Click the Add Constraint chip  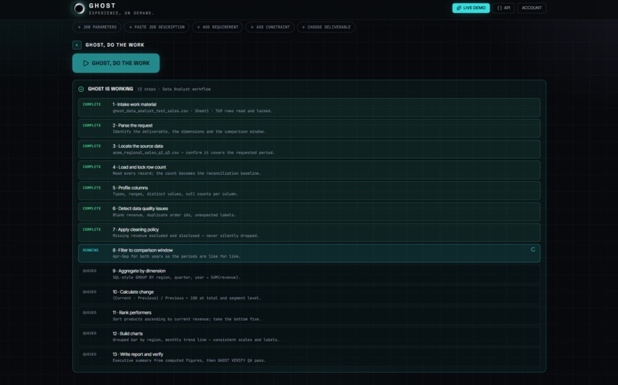[x=270, y=27]
